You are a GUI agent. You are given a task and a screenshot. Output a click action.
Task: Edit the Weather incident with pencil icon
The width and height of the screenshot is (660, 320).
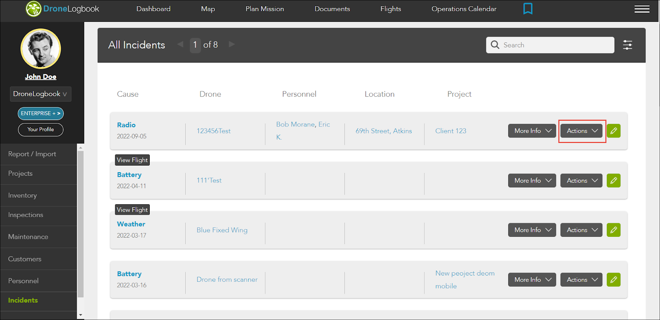[x=613, y=230]
